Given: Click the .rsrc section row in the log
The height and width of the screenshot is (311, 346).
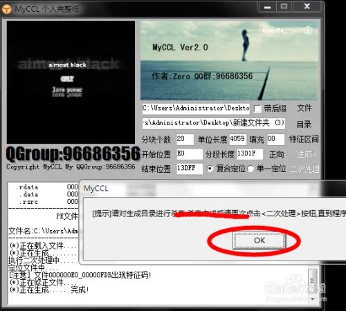Looking at the screenshot, I should point(49,202).
